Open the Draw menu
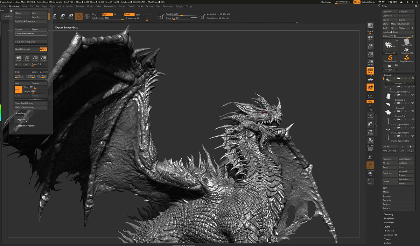This screenshot has height=246, width=420. point(24,6)
